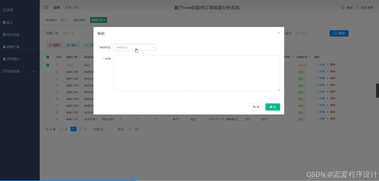Screen dimensions: 379x181
Task: Toggle the 销售订单 column sort arrows
Action: (80, 57)
